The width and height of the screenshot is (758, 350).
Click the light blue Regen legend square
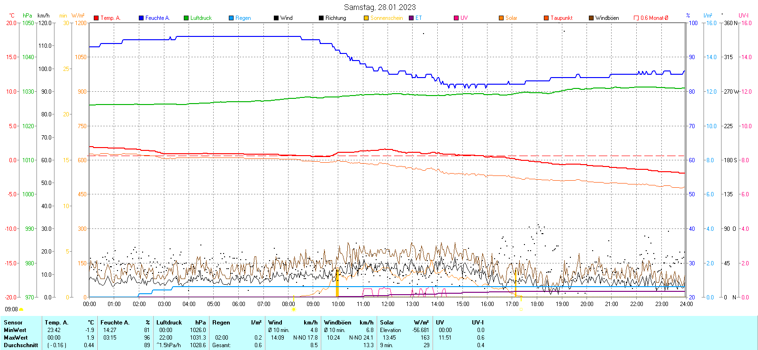pos(231,18)
